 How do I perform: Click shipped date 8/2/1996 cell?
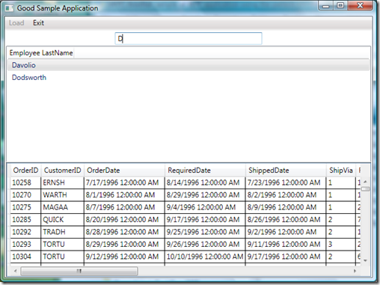(x=286, y=195)
